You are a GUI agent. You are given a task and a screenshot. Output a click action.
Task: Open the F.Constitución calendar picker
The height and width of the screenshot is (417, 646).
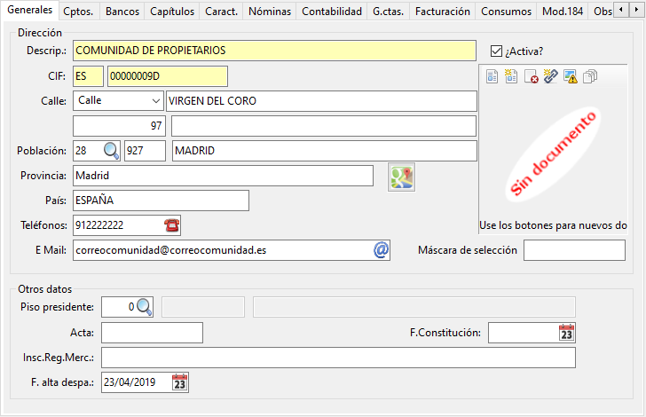[566, 333]
